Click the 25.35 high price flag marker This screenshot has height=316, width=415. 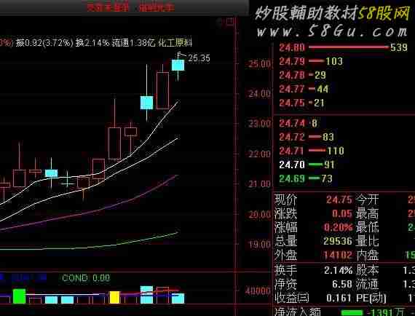pos(194,58)
